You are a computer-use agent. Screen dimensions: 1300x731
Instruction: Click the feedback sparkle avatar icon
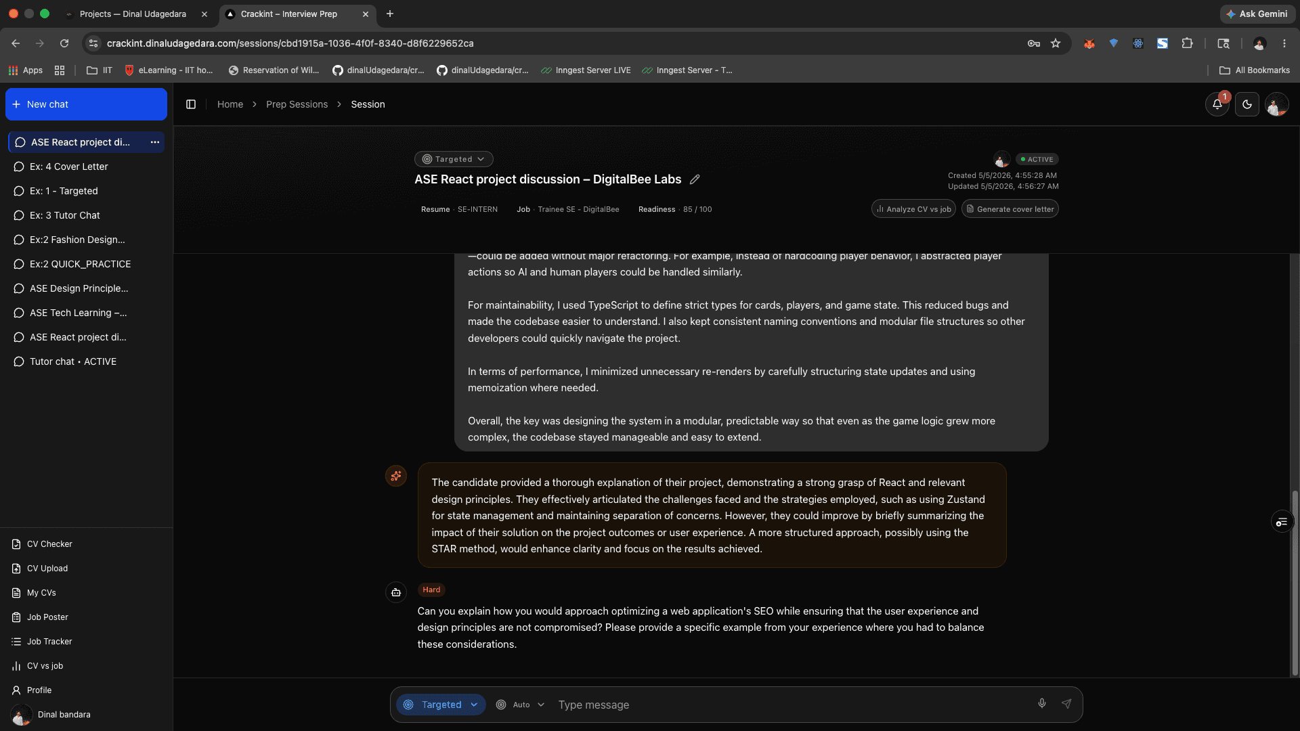coord(396,476)
